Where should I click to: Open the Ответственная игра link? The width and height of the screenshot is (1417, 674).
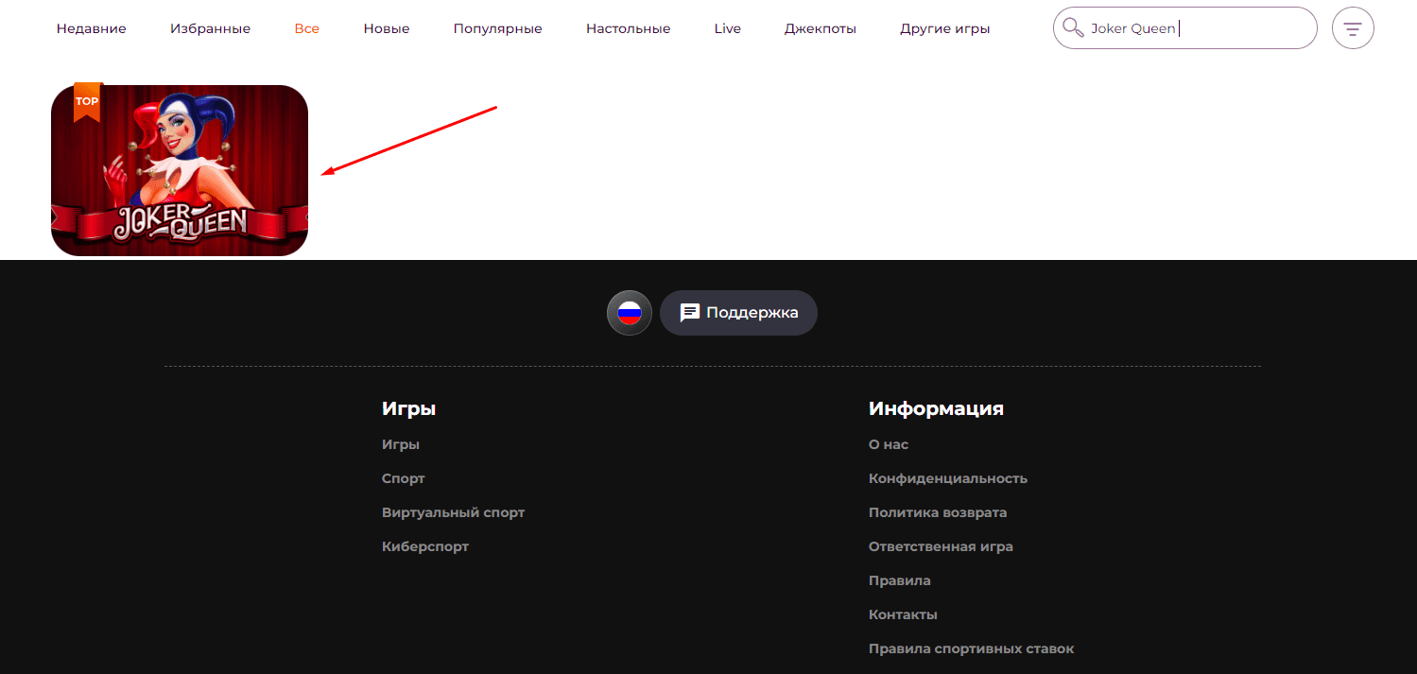tap(941, 546)
